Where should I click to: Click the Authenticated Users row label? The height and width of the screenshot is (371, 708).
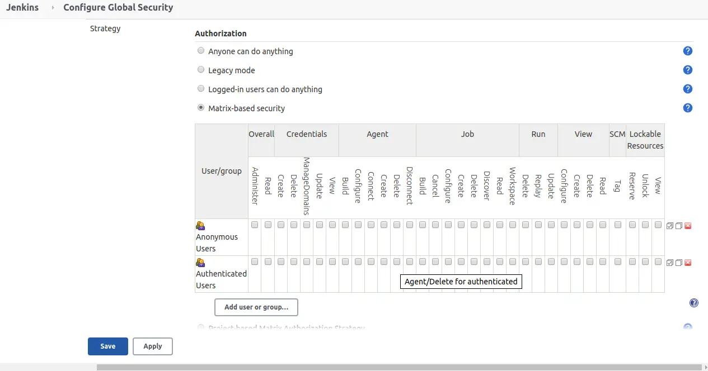(x=221, y=279)
